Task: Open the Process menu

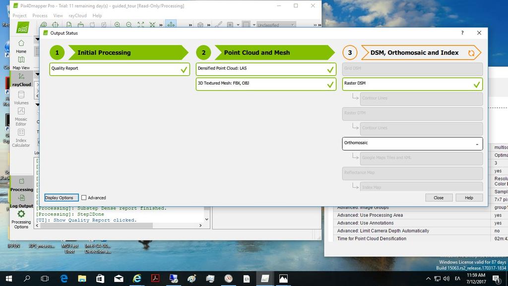Action: click(x=40, y=15)
